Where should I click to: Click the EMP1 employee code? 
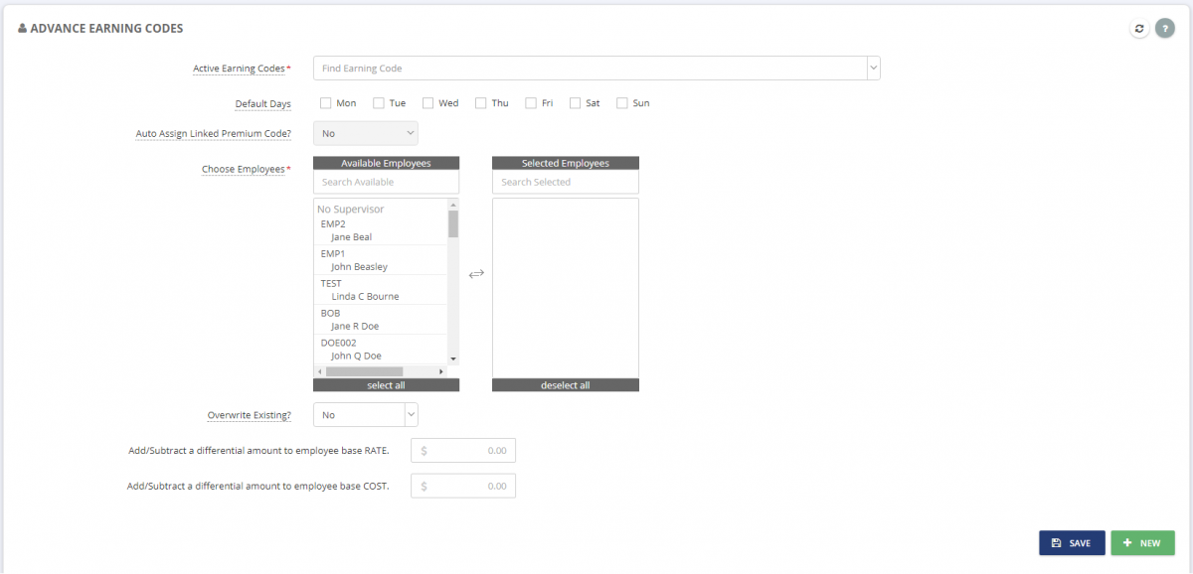coord(333,253)
